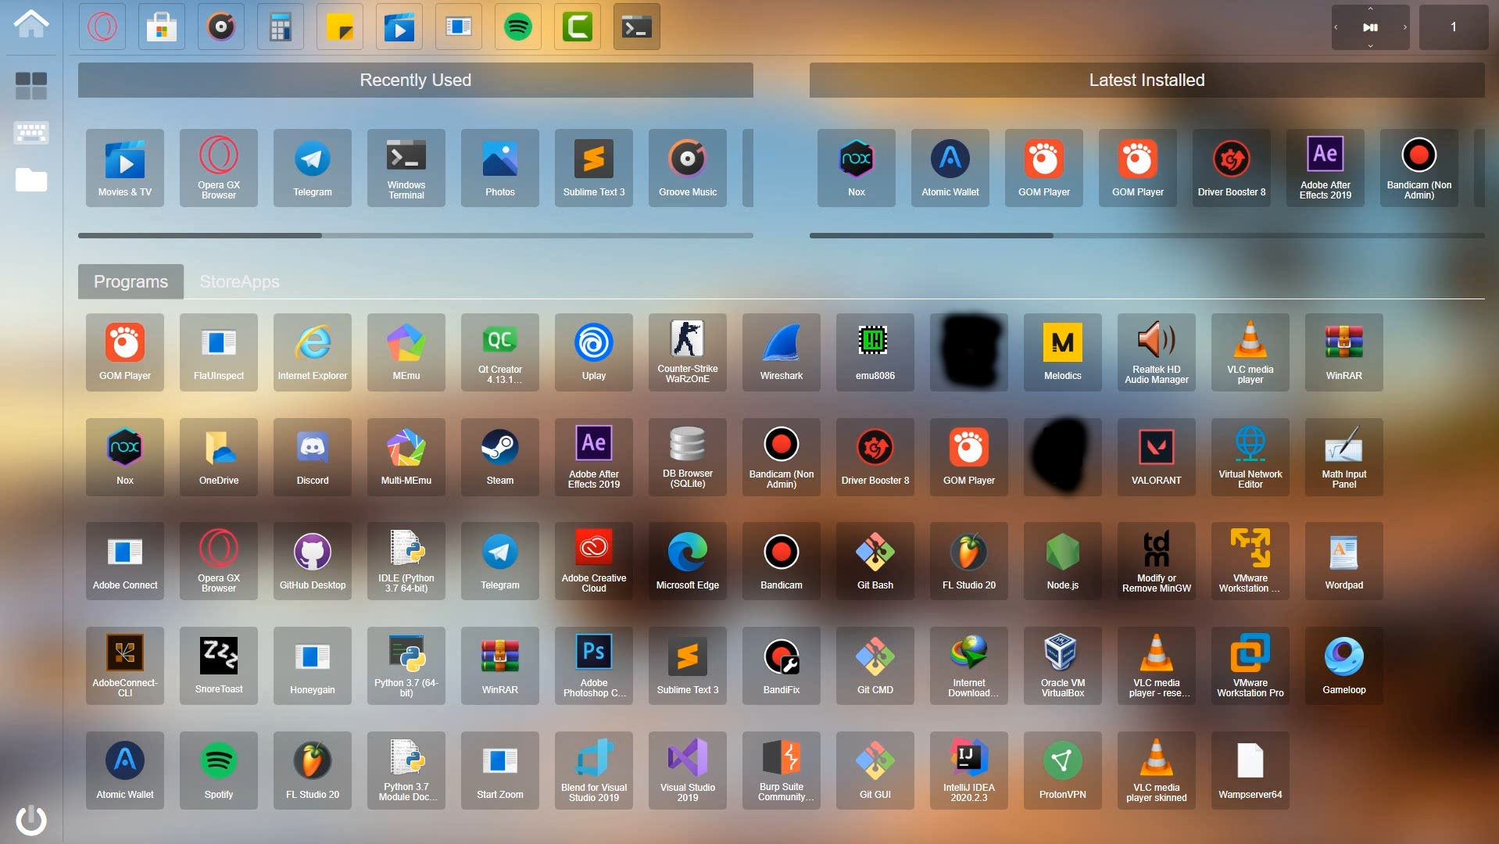Open Windows Terminal in Recently Used

406,168
